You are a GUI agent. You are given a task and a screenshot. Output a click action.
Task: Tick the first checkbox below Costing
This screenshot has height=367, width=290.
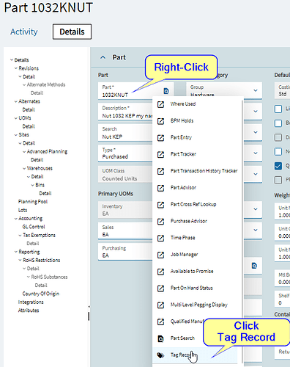278,109
